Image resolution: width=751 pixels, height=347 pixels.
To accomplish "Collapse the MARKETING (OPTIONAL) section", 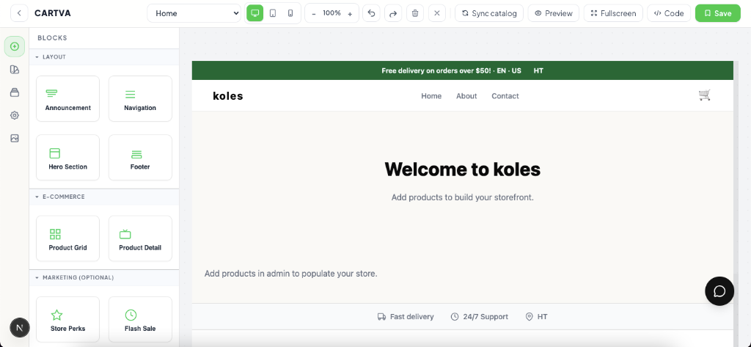I will (x=104, y=278).
